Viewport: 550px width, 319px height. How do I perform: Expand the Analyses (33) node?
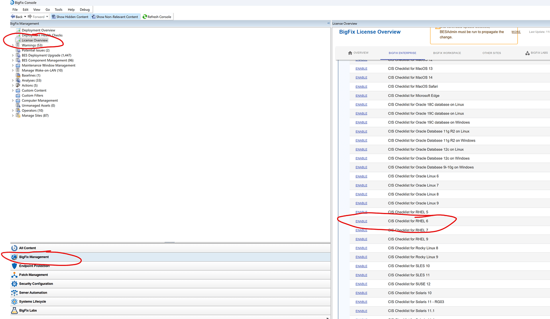pyautogui.click(x=13, y=81)
